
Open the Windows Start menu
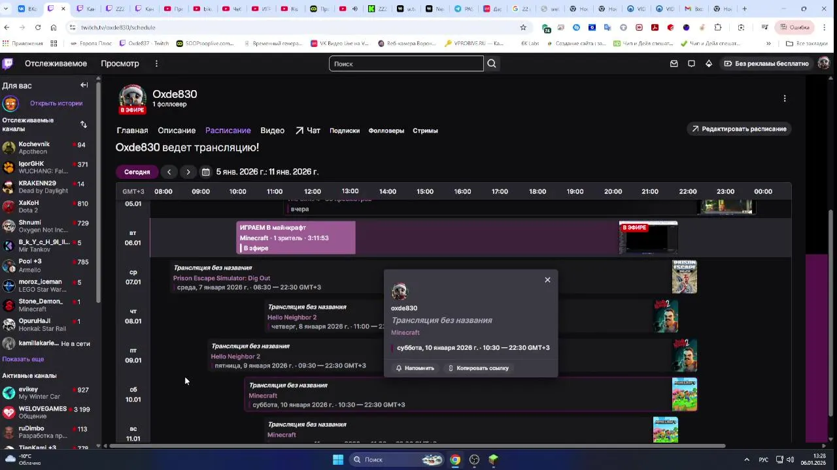(338, 460)
